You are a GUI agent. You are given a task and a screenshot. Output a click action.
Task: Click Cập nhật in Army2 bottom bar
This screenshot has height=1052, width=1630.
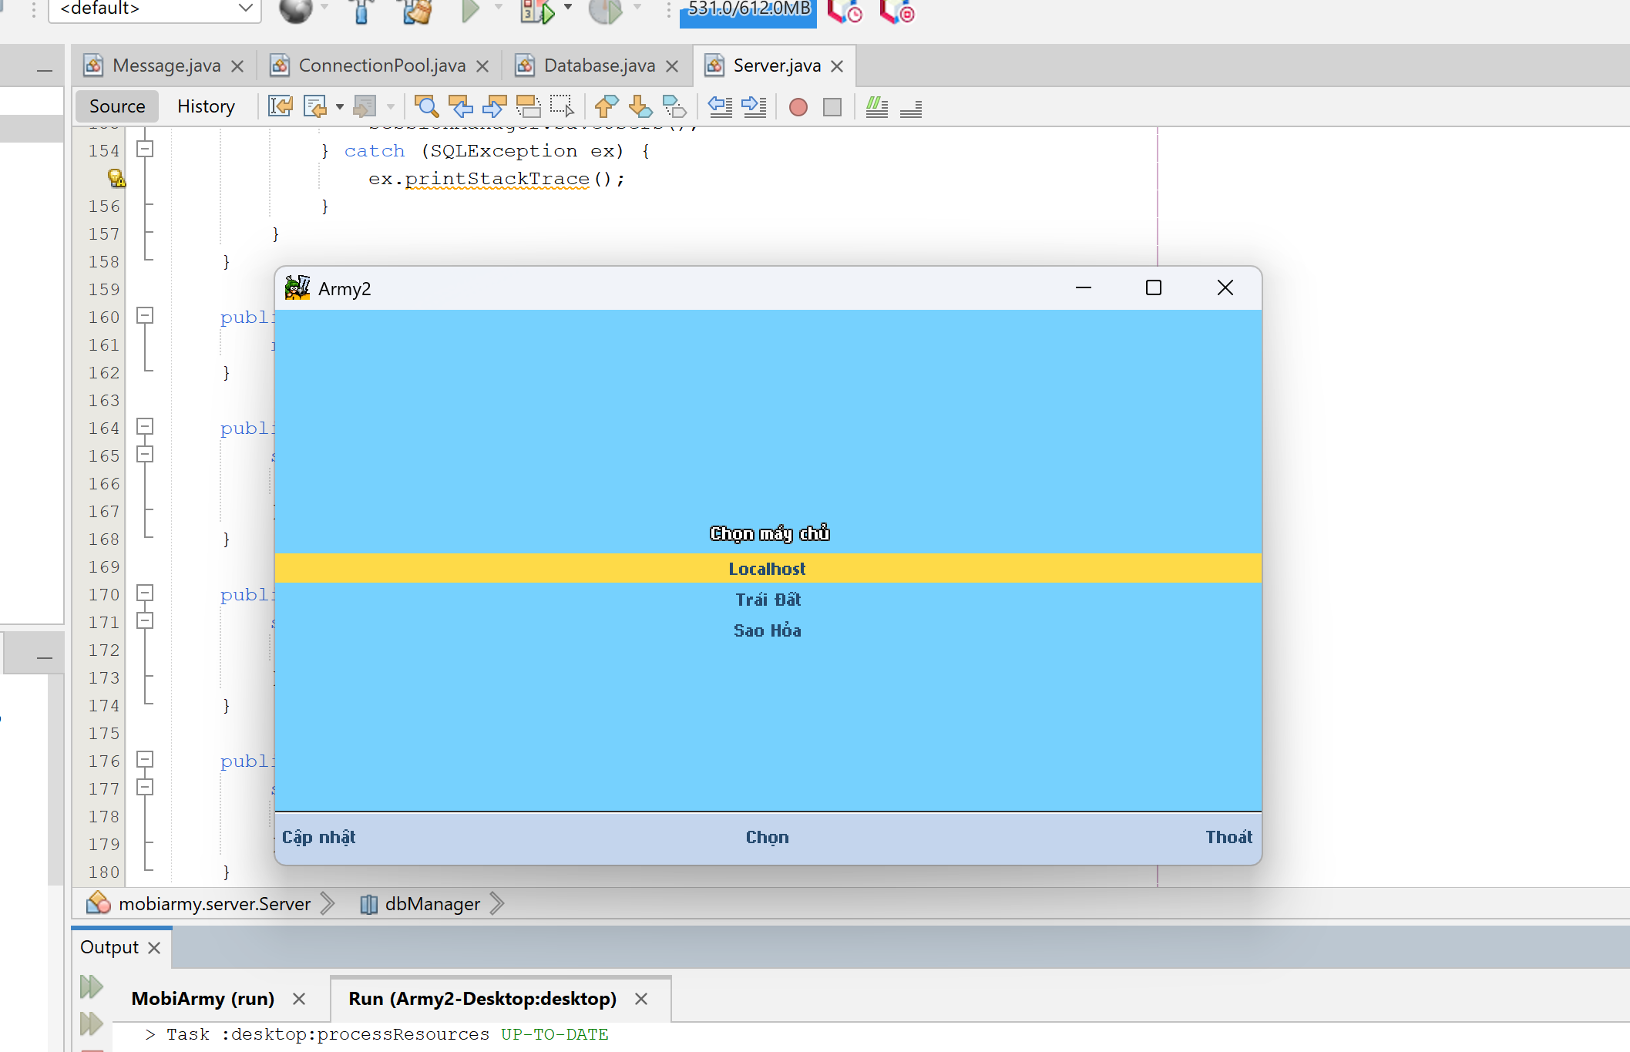[x=318, y=837]
